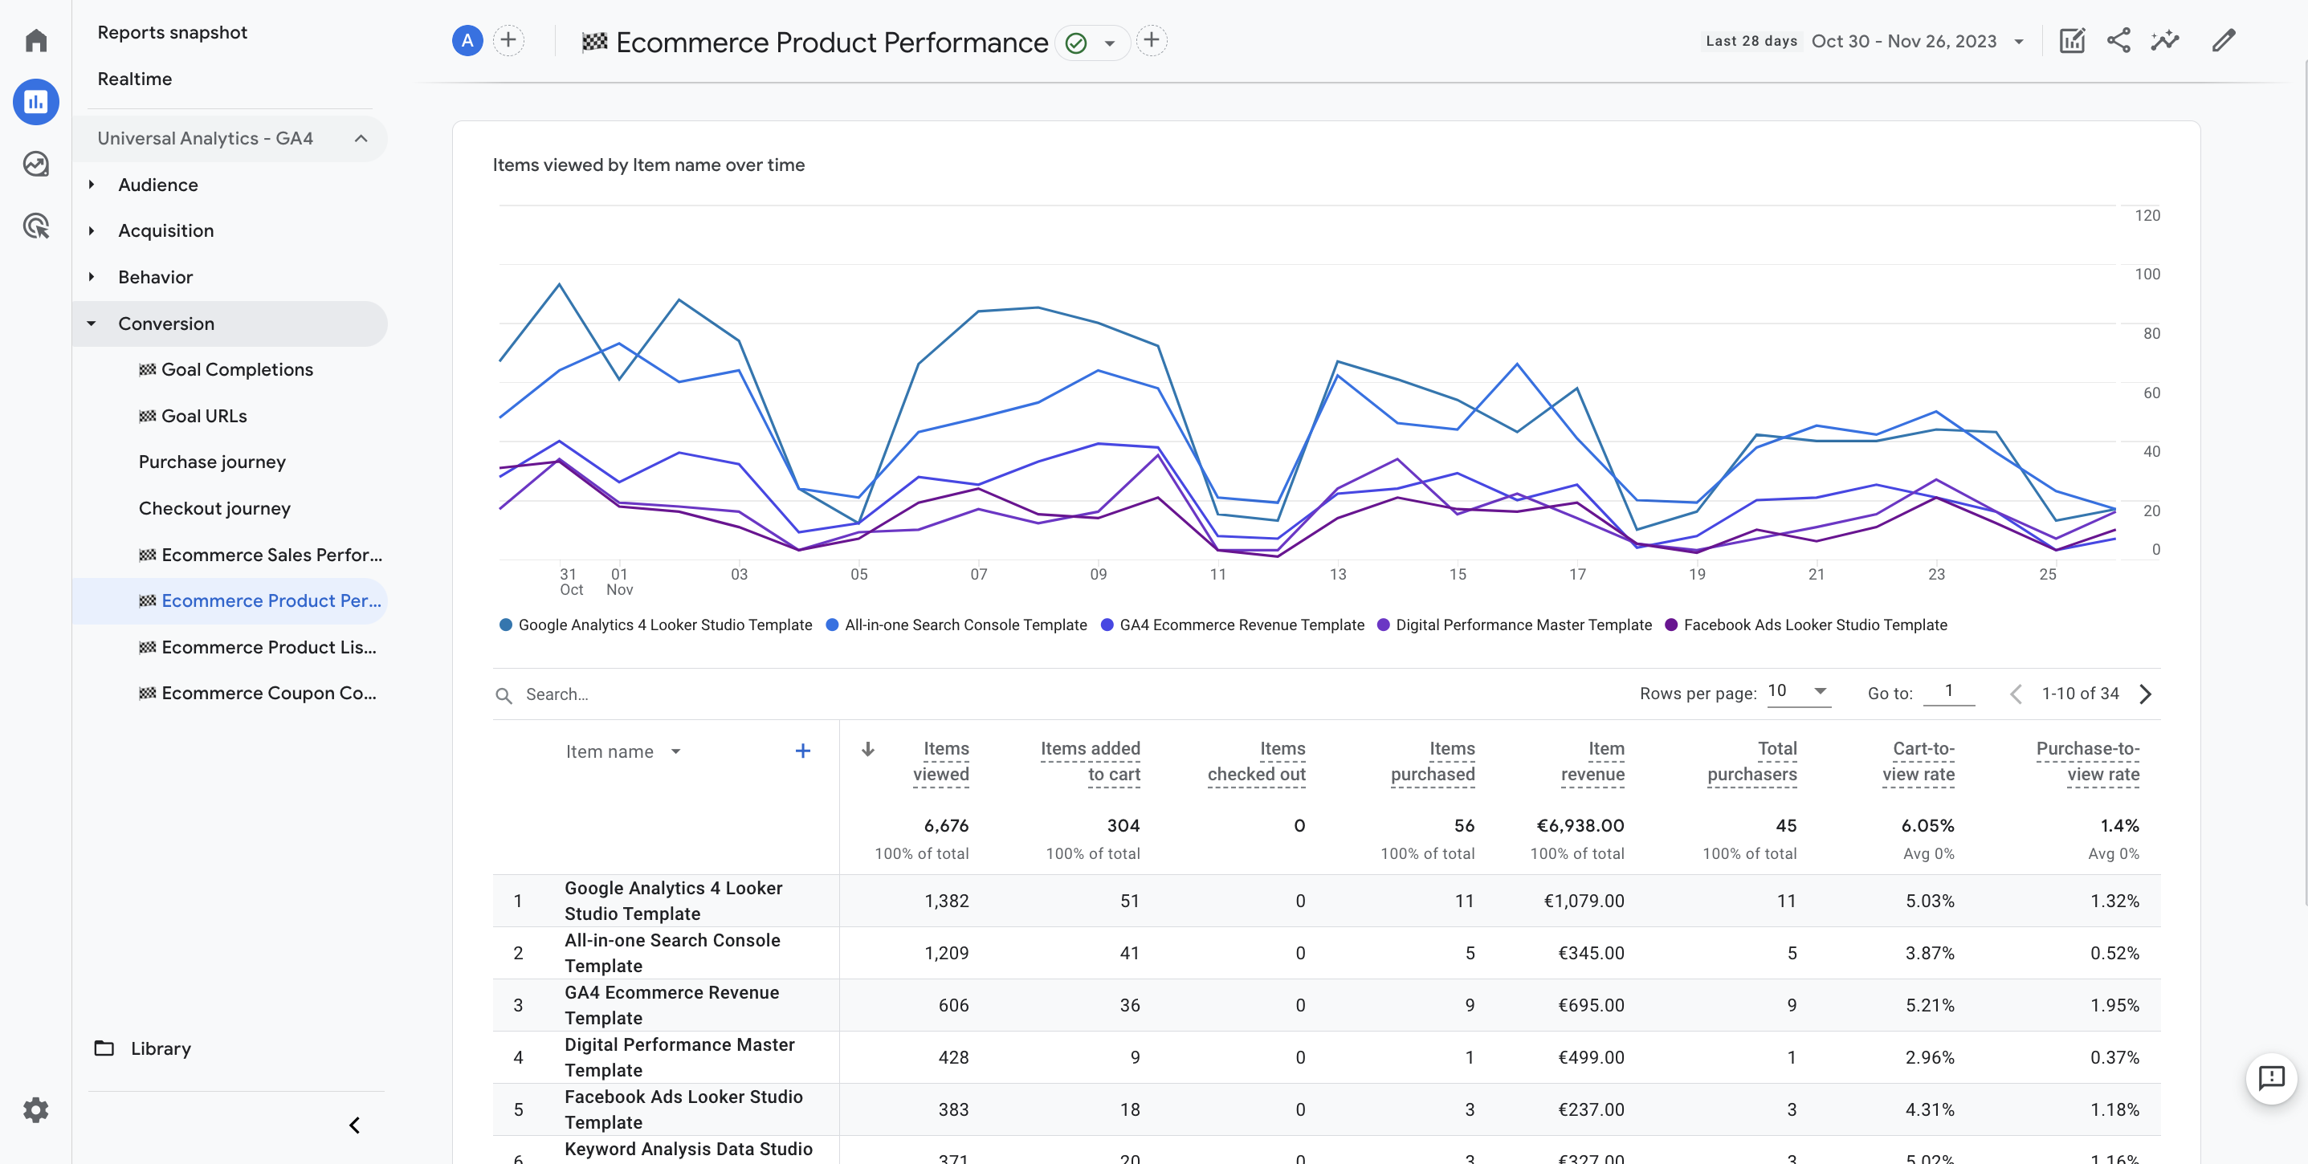Expand the Audience section
The image size is (2308, 1164).
tap(92, 185)
